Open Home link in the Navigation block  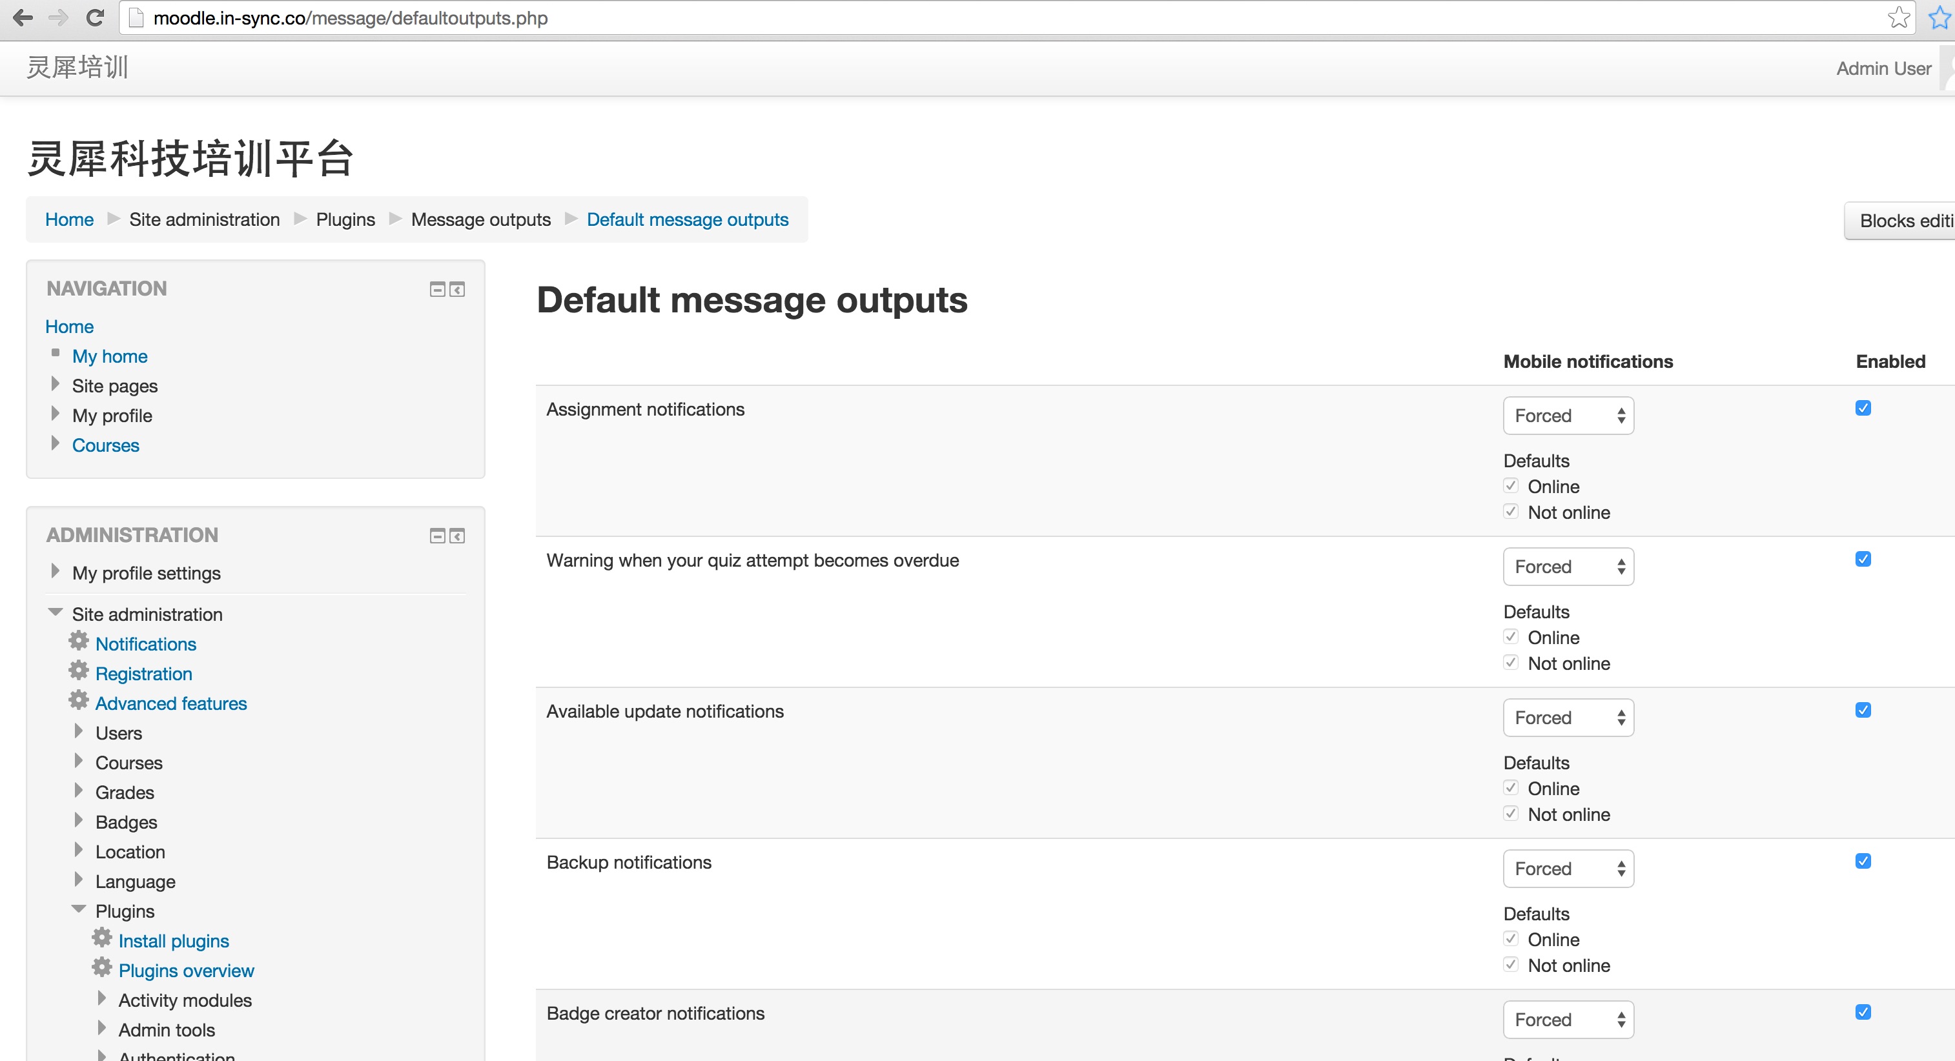click(x=69, y=326)
